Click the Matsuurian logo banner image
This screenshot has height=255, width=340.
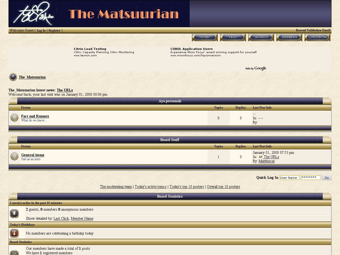point(99,14)
